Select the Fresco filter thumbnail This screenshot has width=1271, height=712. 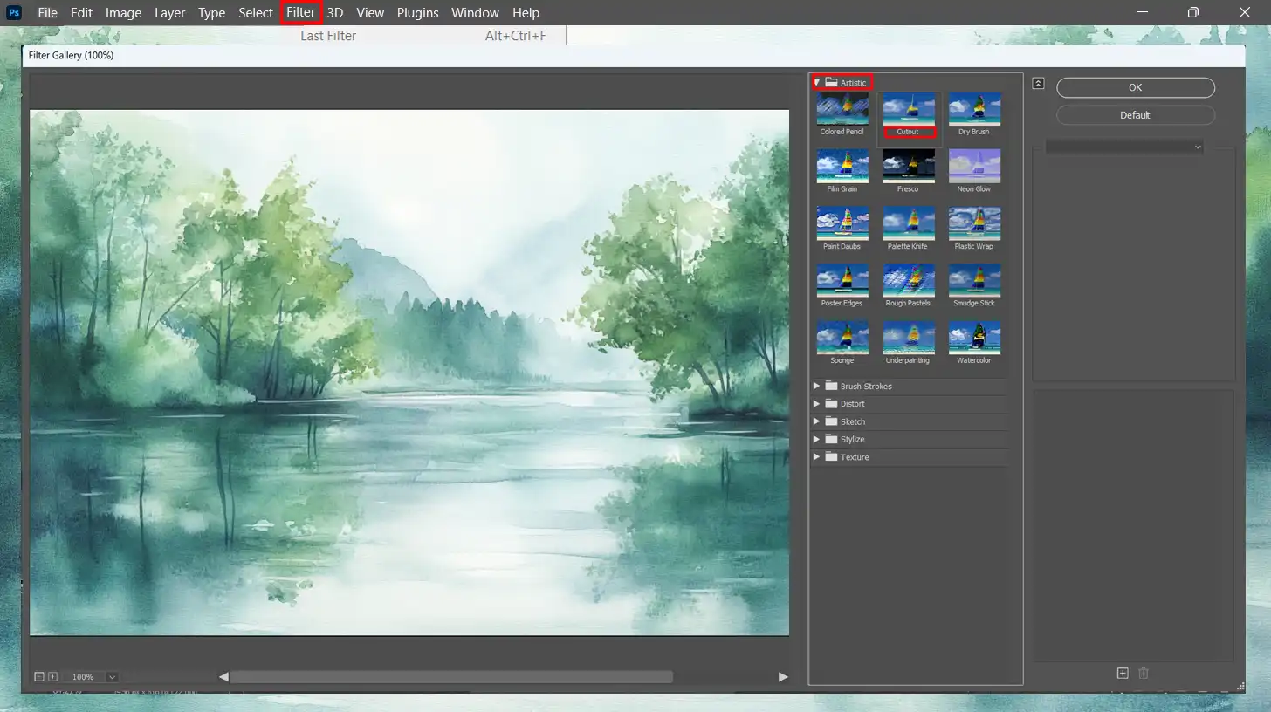click(909, 166)
